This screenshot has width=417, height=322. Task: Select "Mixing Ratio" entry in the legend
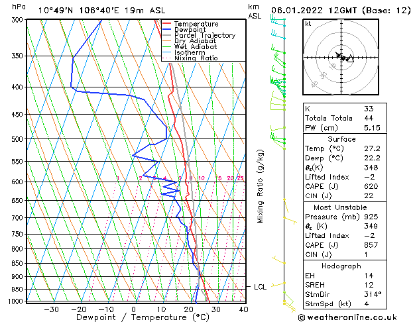(x=196, y=58)
